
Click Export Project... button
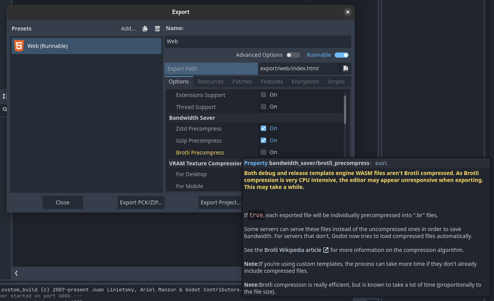[221, 202]
